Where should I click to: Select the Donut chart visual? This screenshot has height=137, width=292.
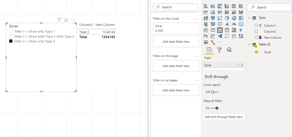coord(234,18)
